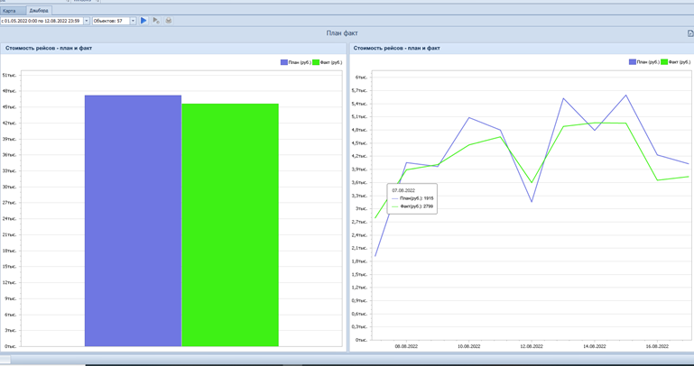This screenshot has height=366, width=694.
Task: Click the Объектов: 57 field
Action: 111,21
